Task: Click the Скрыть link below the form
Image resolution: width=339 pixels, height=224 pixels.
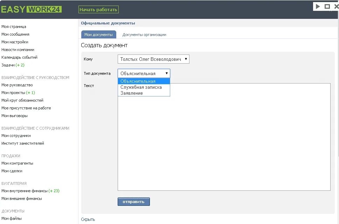Action: [x=88, y=219]
